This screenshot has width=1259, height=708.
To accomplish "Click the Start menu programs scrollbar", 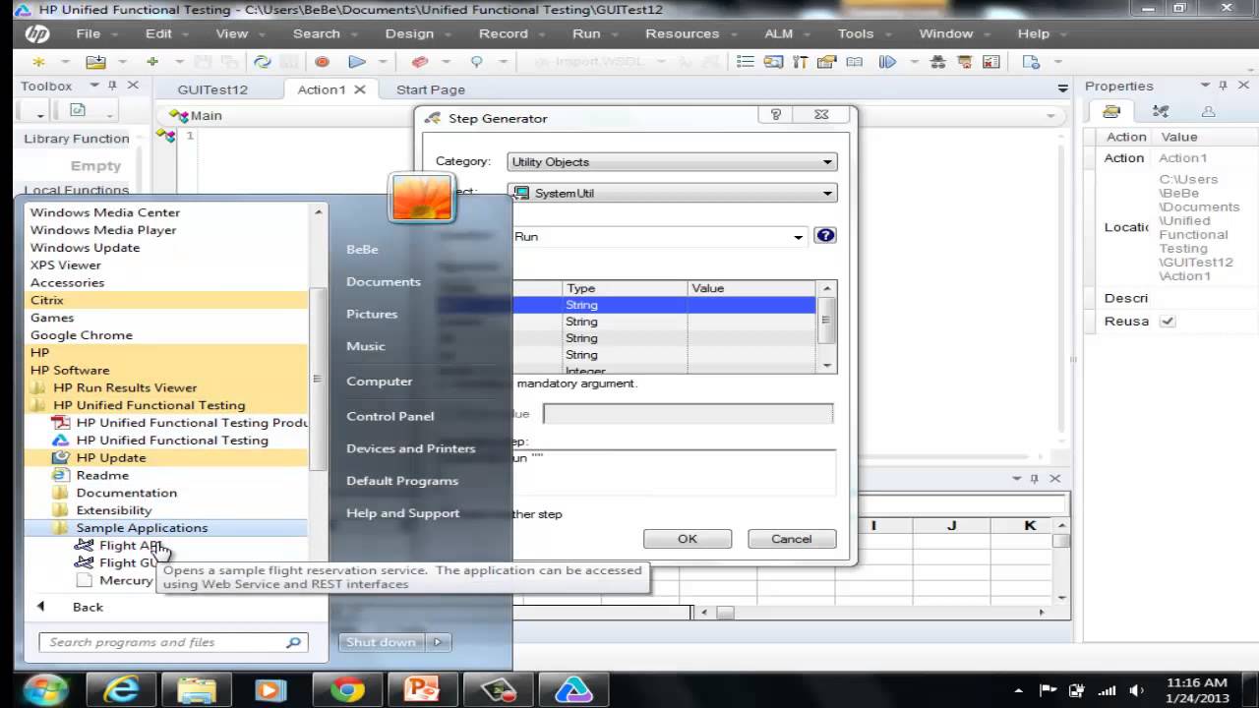I will coord(318,379).
